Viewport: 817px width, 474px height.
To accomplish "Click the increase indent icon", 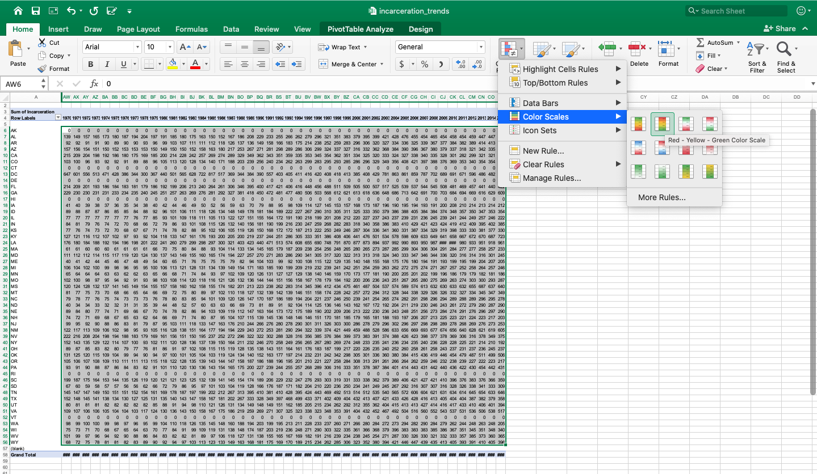I will click(x=297, y=64).
